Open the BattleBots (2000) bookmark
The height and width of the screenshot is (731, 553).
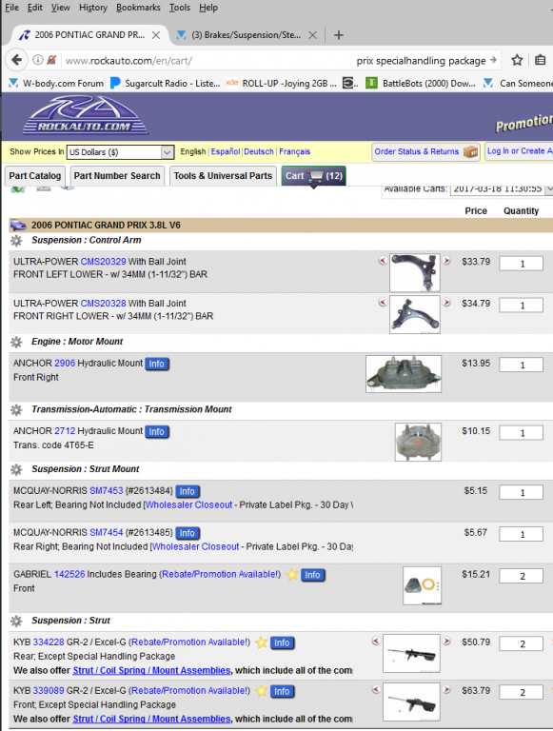(x=421, y=84)
